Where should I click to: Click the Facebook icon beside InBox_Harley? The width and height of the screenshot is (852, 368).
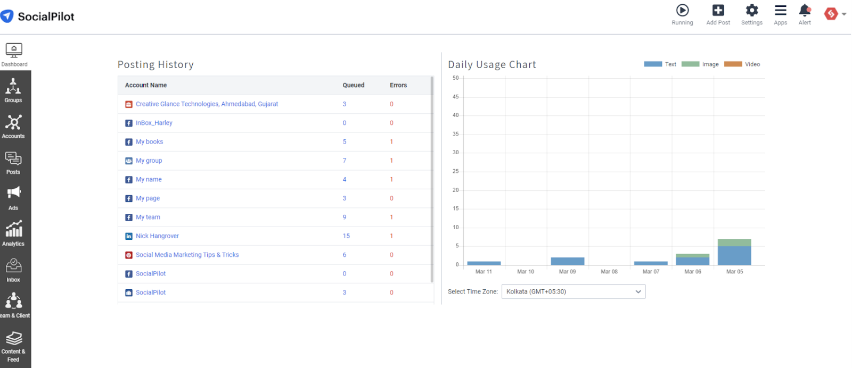(x=129, y=123)
